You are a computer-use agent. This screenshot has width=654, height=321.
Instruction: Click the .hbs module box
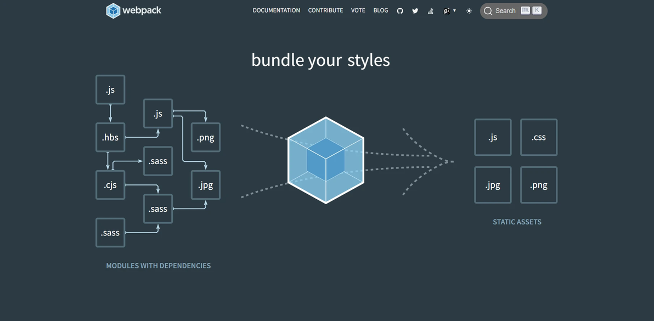click(110, 138)
